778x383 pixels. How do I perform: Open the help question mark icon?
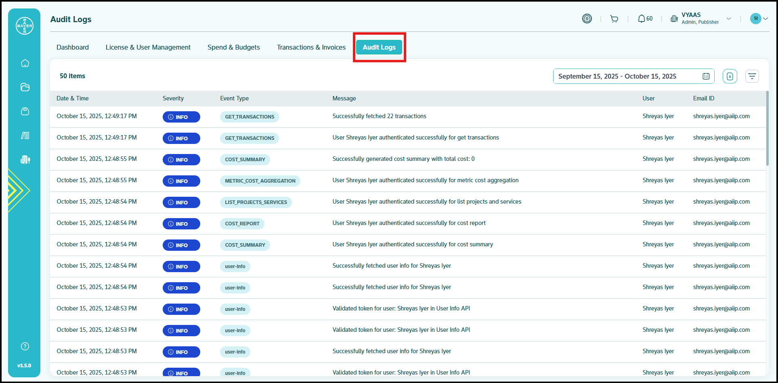[x=25, y=346]
